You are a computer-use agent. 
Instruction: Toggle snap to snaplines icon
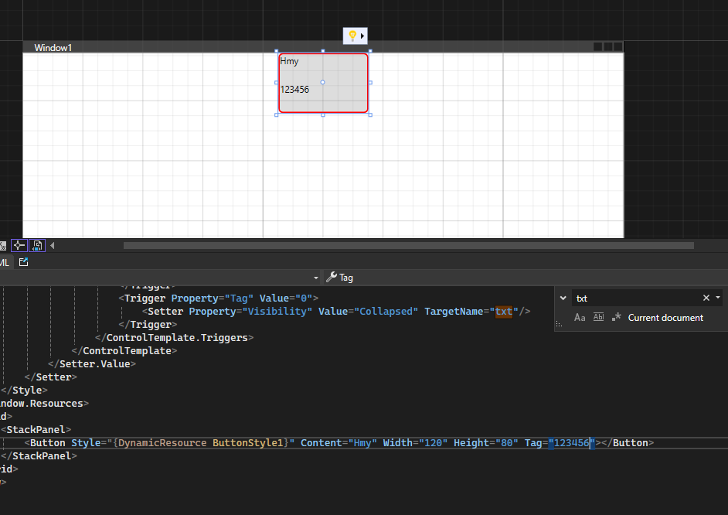coord(20,245)
